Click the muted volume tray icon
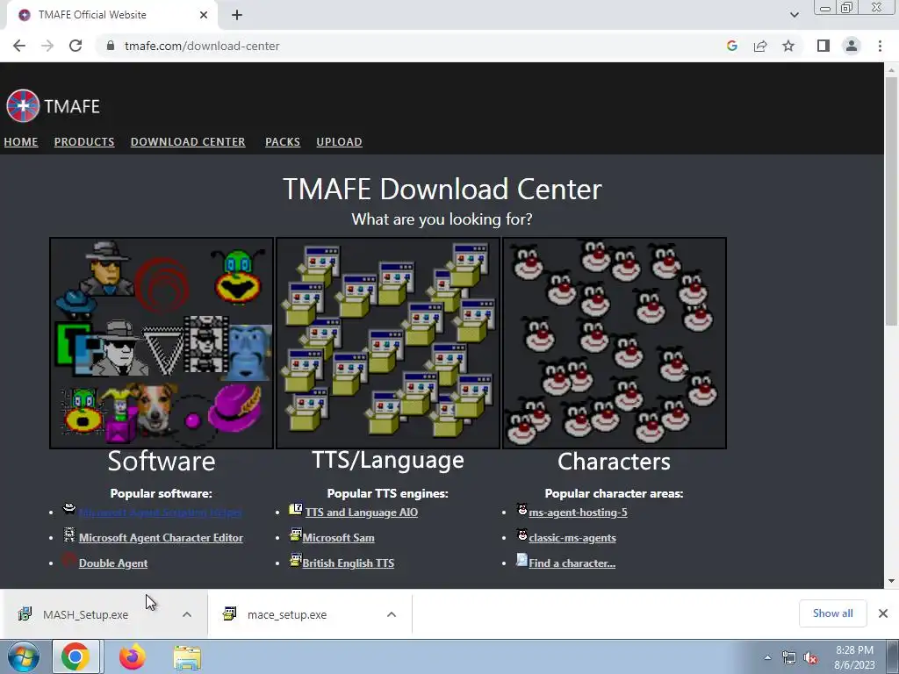The image size is (899, 674). pyautogui.click(x=810, y=658)
